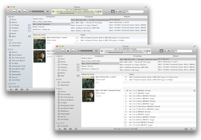Open Honeymoon Child playlist in front window
Viewport: 201px width, 140px height.
tap(67, 106)
